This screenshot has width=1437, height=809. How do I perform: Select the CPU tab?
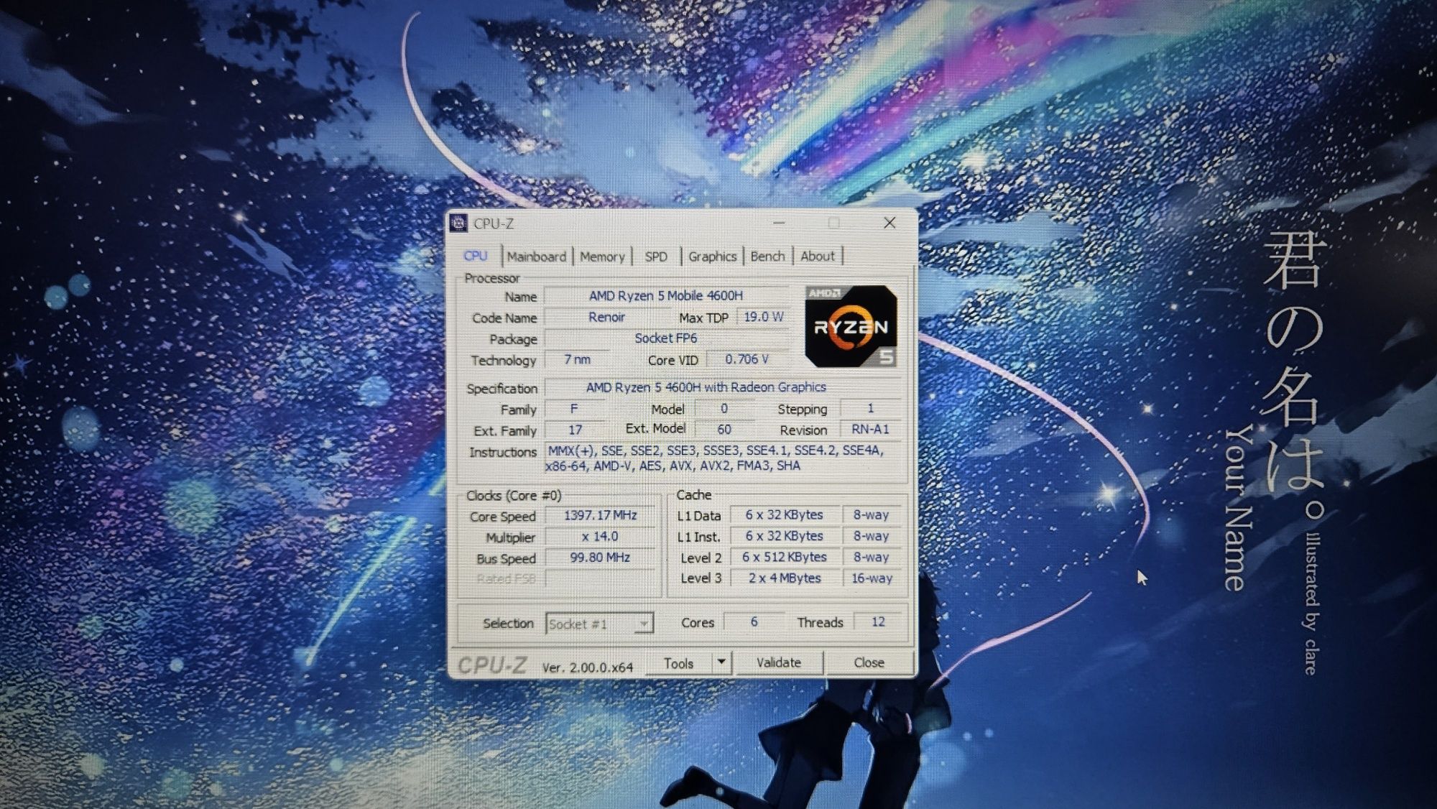[476, 256]
